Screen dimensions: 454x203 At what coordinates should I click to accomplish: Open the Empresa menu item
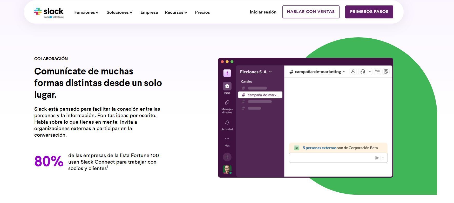[149, 12]
